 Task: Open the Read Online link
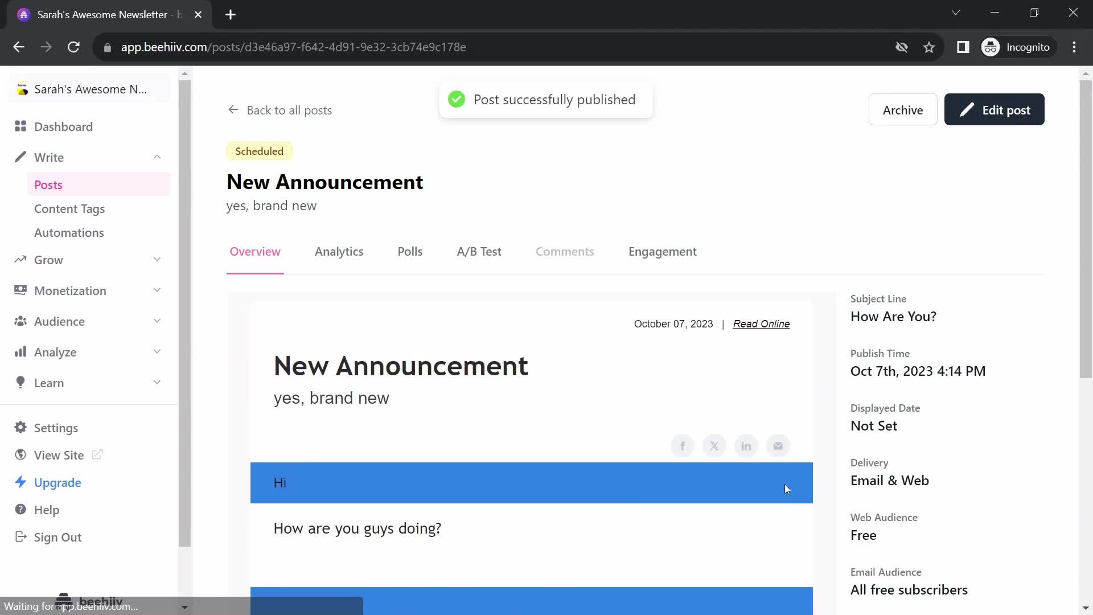pos(761,323)
